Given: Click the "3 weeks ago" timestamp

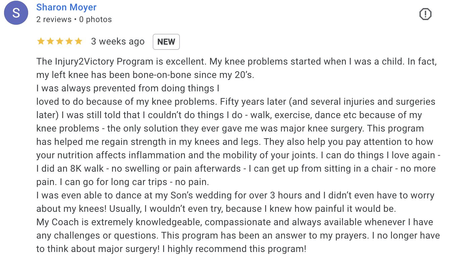Looking at the screenshot, I should coord(118,41).
